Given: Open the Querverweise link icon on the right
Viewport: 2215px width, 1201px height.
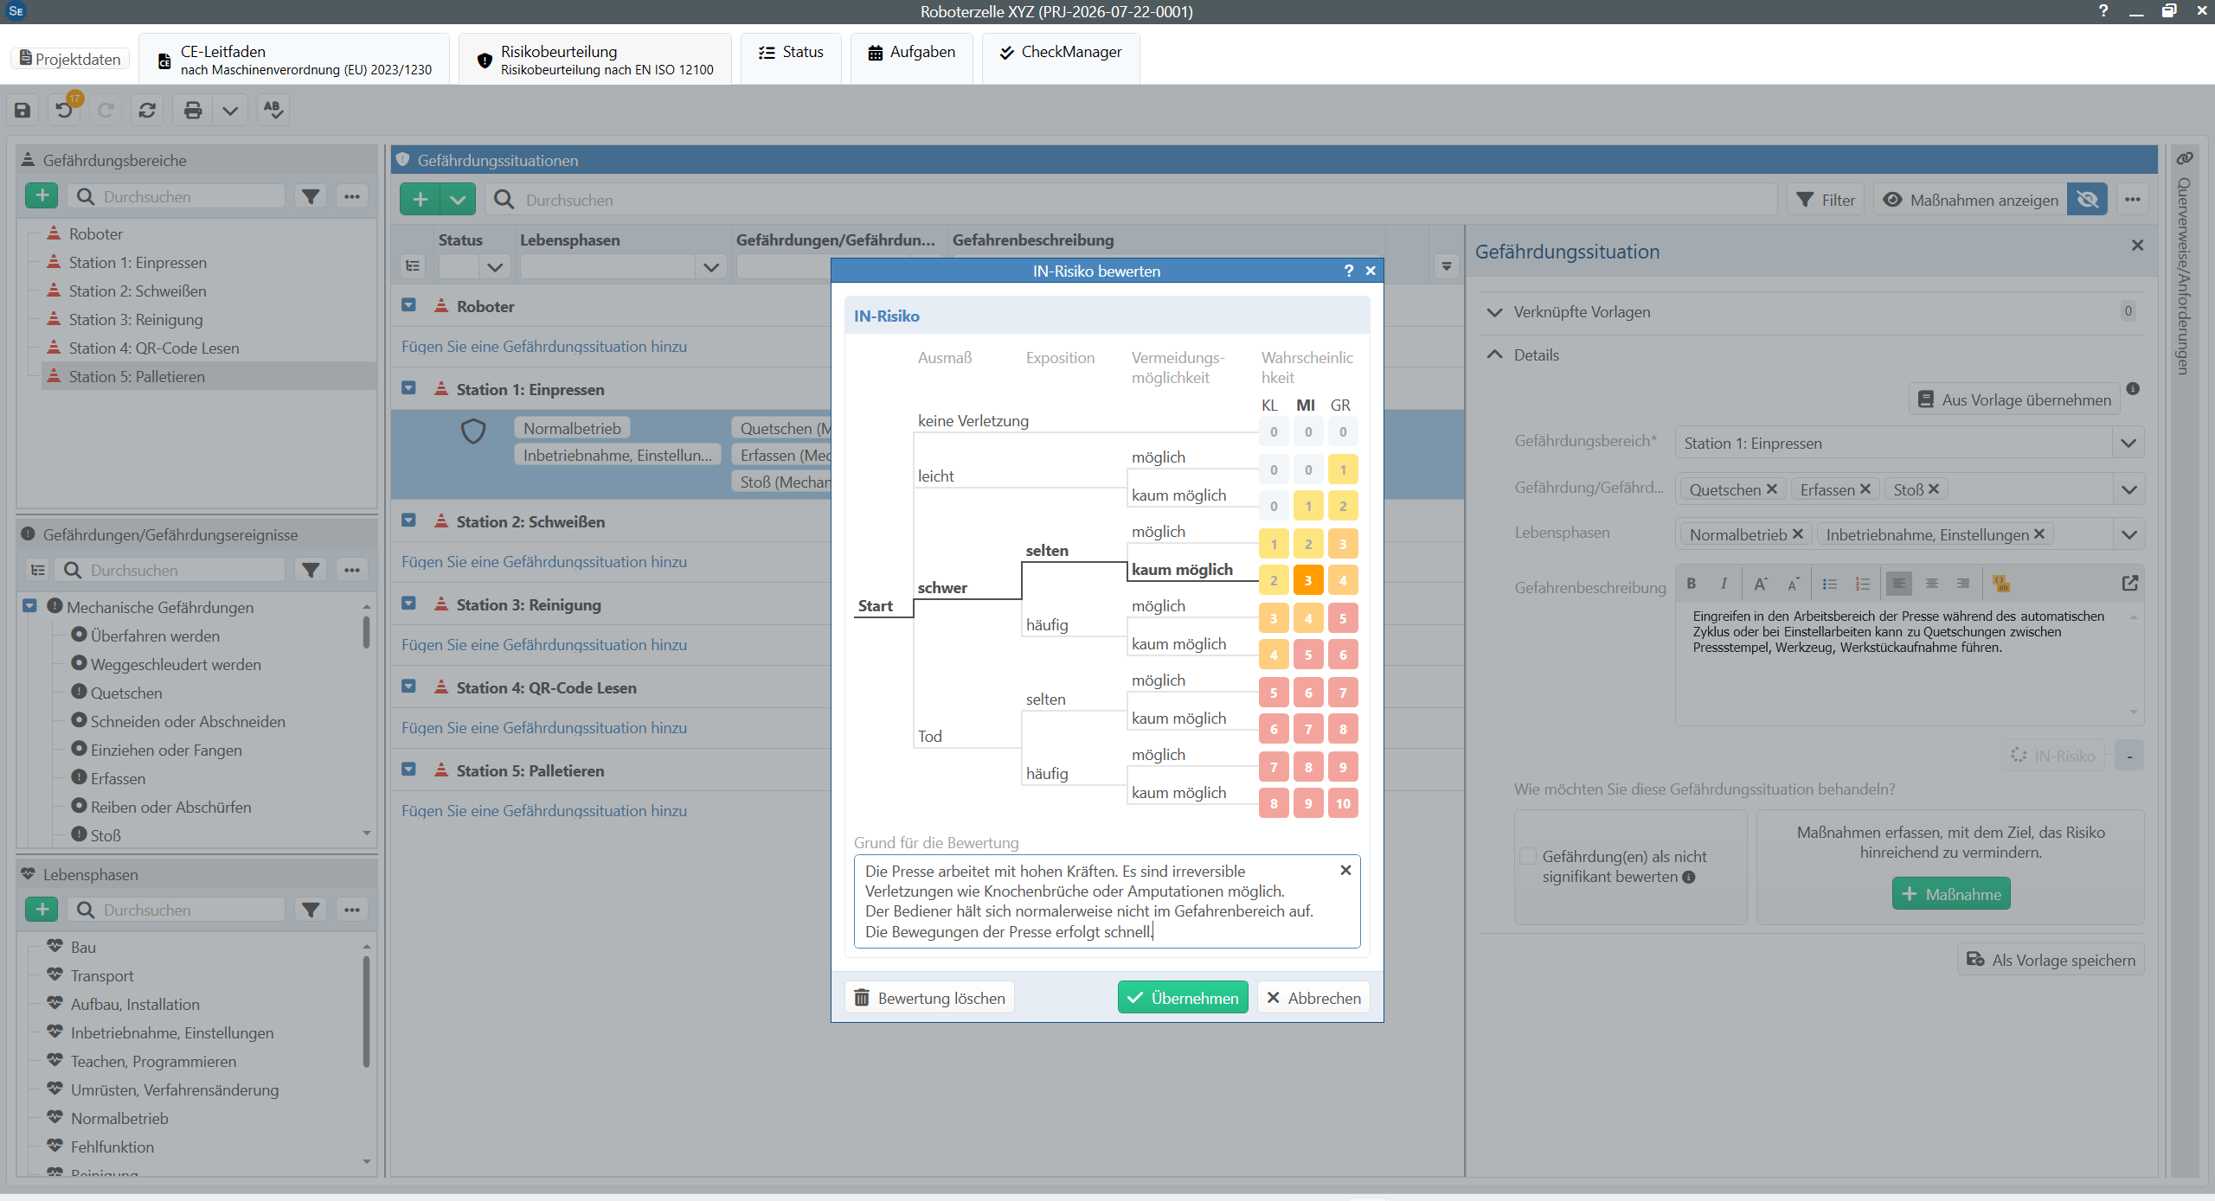Looking at the screenshot, I should pos(2184,158).
